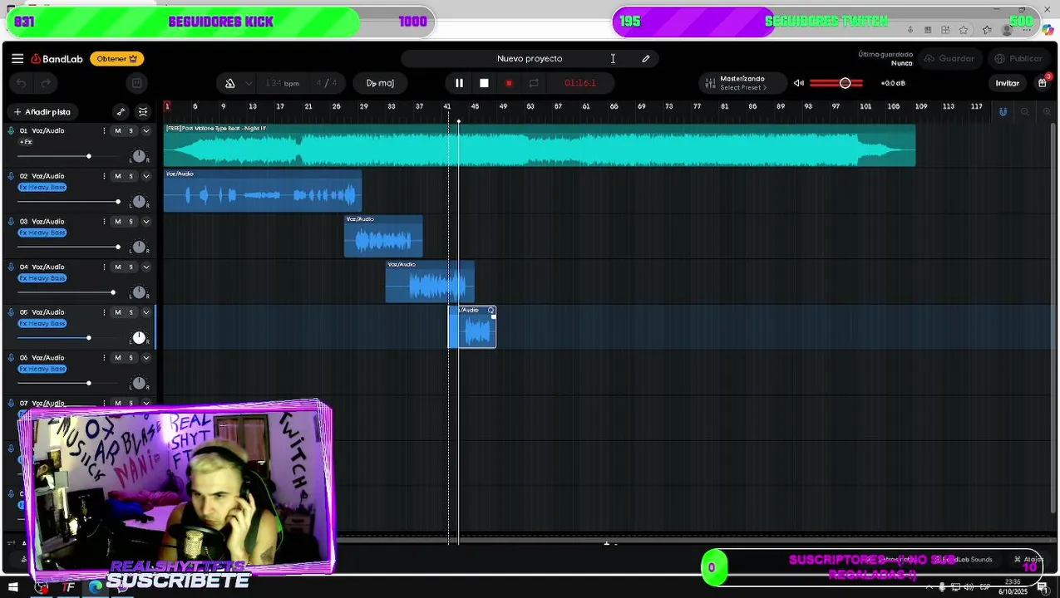Open the gift notifications icon
1060x598 pixels.
(1043, 82)
